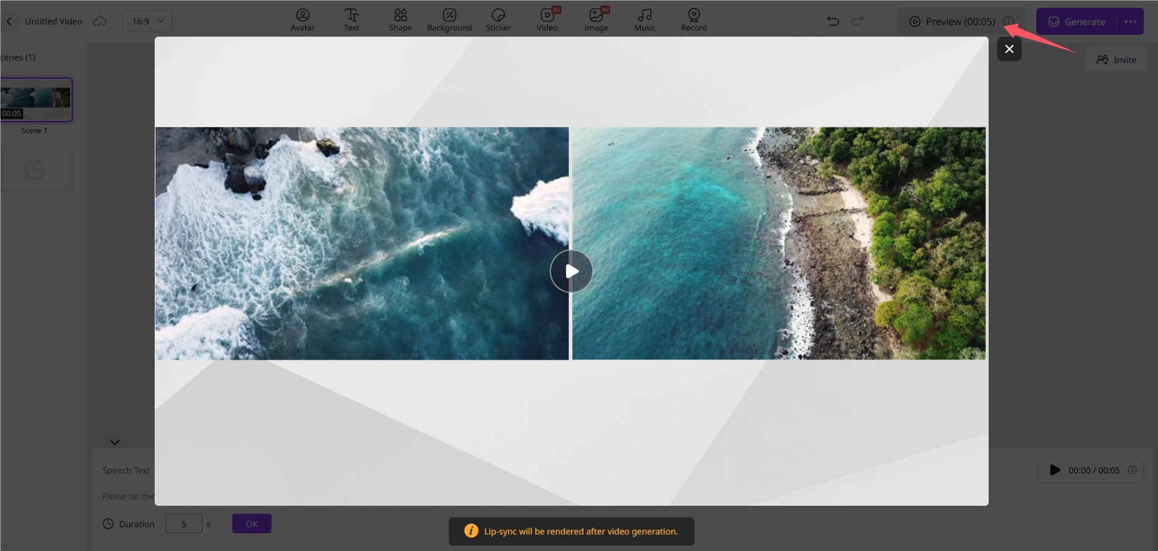Open the Background panel
The height and width of the screenshot is (551, 1158).
[449, 19]
